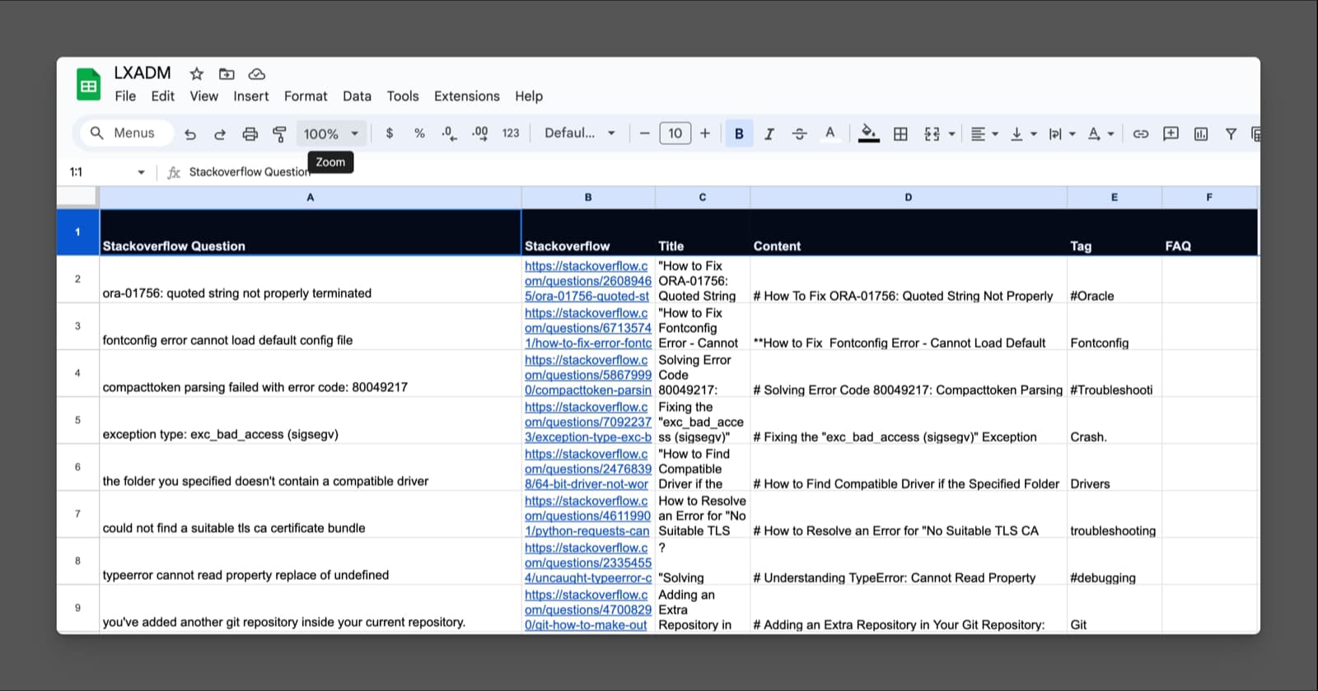1318x691 pixels.
Task: Open fill color picker
Action: point(868,133)
